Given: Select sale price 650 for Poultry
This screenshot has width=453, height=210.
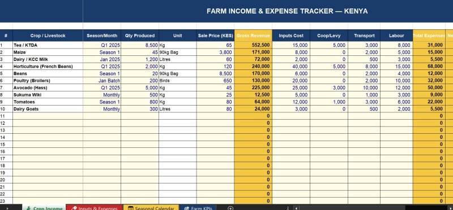Looking at the screenshot, I should click(216, 81).
